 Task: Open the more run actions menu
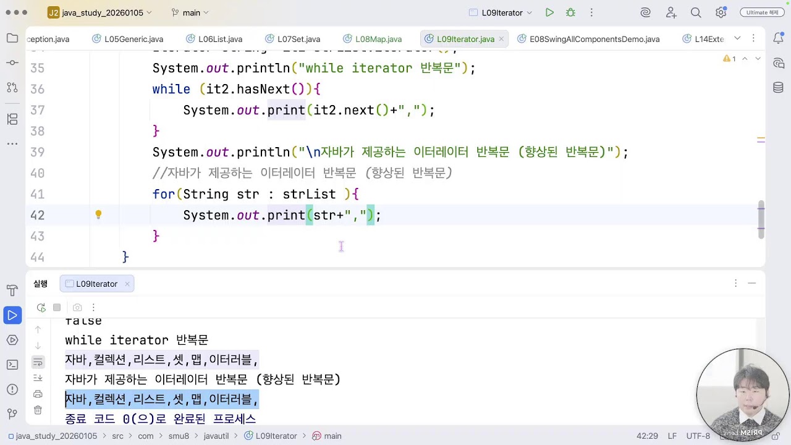tap(591, 12)
